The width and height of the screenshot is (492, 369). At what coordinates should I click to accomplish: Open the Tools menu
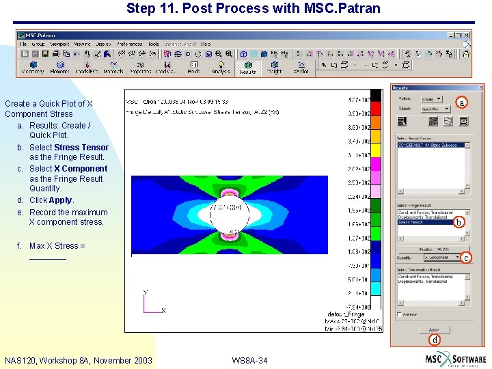[154, 44]
